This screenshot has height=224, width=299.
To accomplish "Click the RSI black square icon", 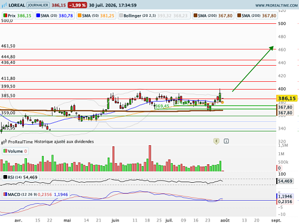I will click(5, 177).
